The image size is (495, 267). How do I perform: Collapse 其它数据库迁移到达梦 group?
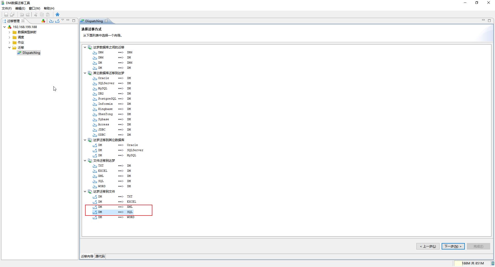(x=85, y=73)
